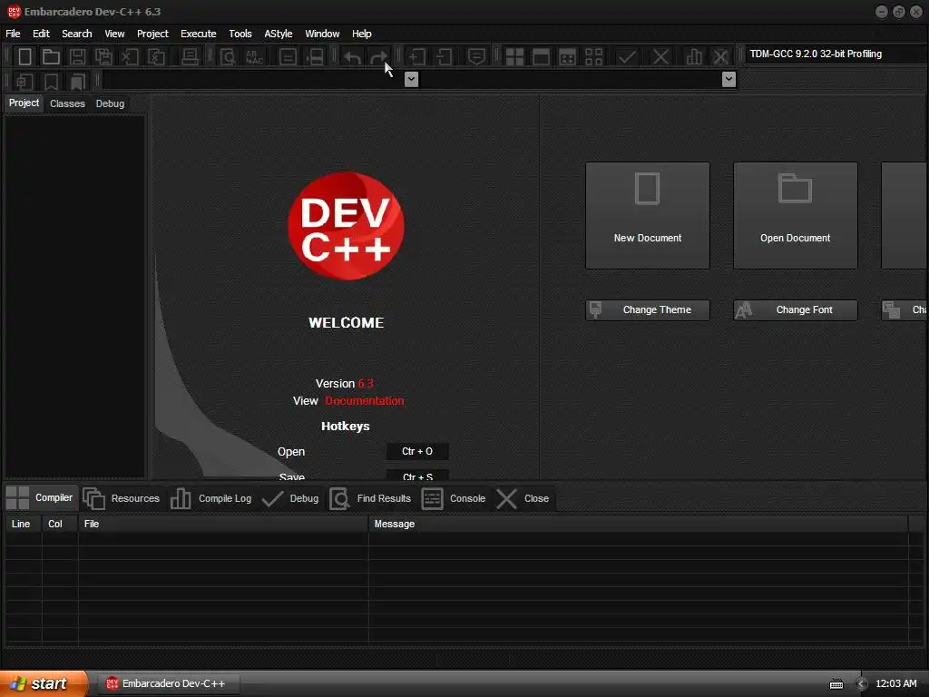929x697 pixels.
Task: Click the New file toolbar icon
Action: (24, 57)
